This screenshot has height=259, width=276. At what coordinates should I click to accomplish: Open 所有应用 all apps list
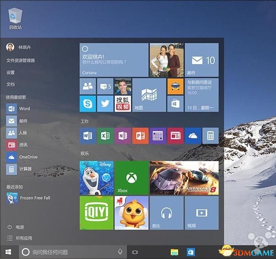[x=20, y=238]
